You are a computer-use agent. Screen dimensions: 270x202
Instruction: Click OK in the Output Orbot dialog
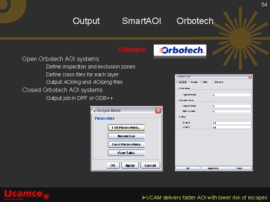(x=113, y=165)
